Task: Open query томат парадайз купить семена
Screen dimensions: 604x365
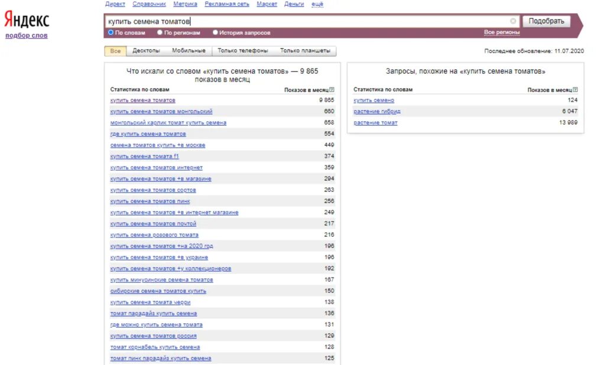Action: [153, 313]
